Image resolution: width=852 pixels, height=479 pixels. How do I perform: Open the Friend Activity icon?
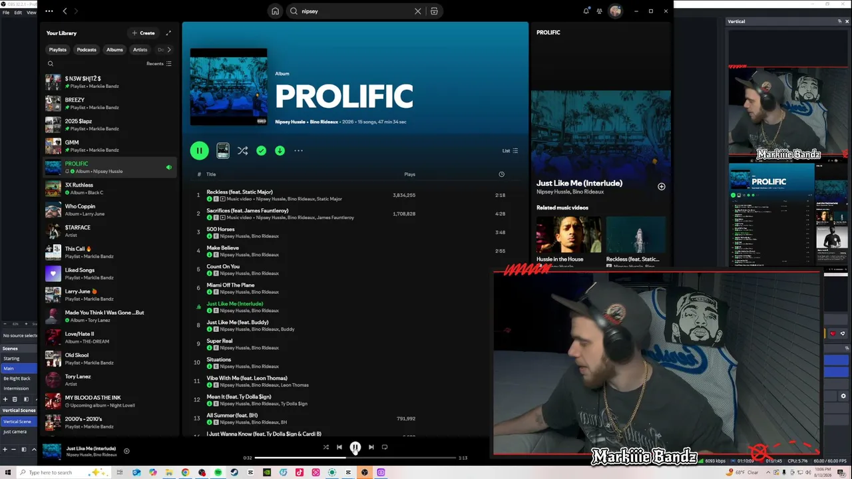click(x=600, y=11)
